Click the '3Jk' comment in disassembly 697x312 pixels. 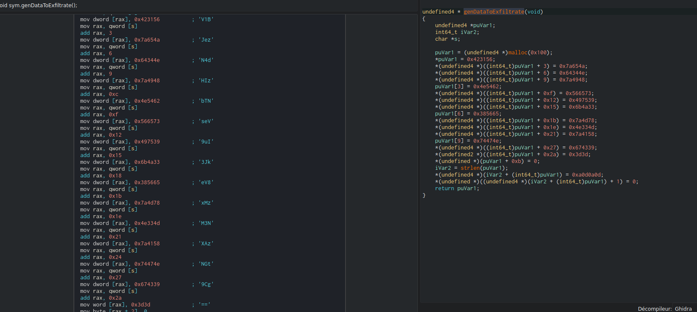point(206,162)
